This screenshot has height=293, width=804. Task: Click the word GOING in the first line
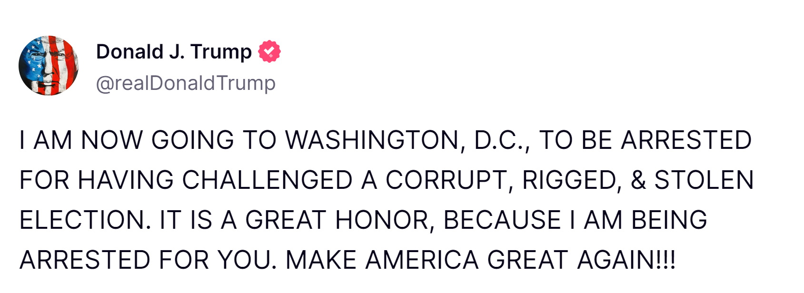[x=192, y=140]
